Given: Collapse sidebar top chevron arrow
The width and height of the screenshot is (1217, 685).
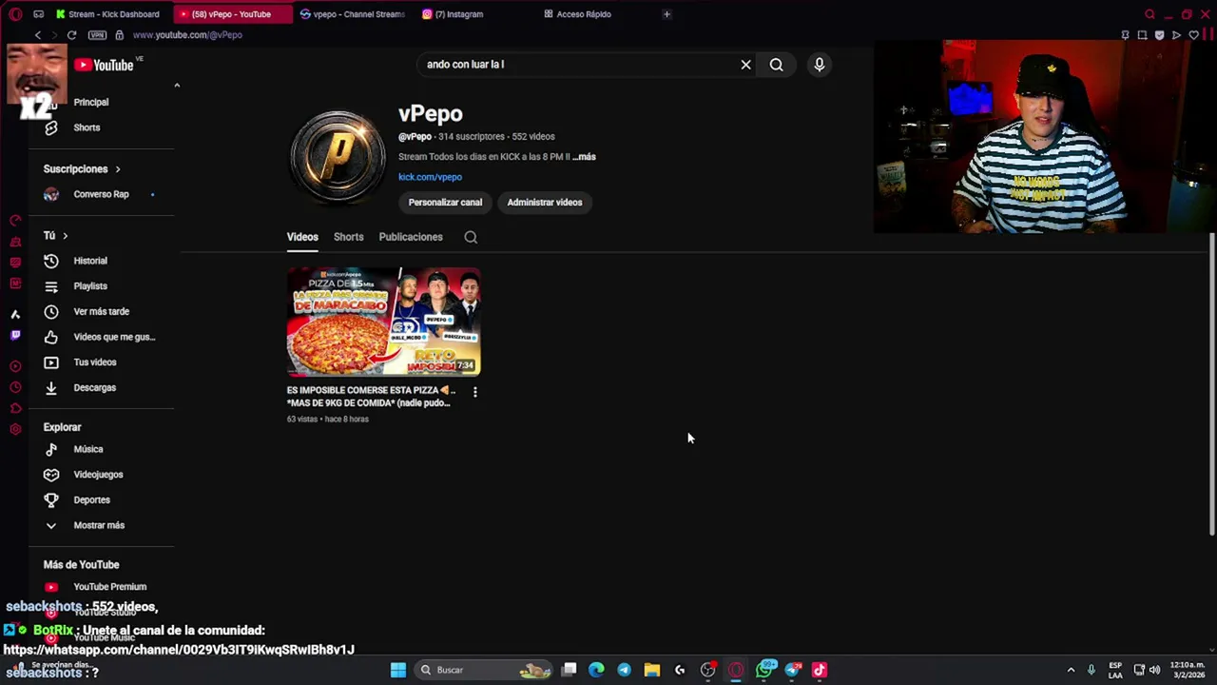Looking at the screenshot, I should (x=176, y=86).
